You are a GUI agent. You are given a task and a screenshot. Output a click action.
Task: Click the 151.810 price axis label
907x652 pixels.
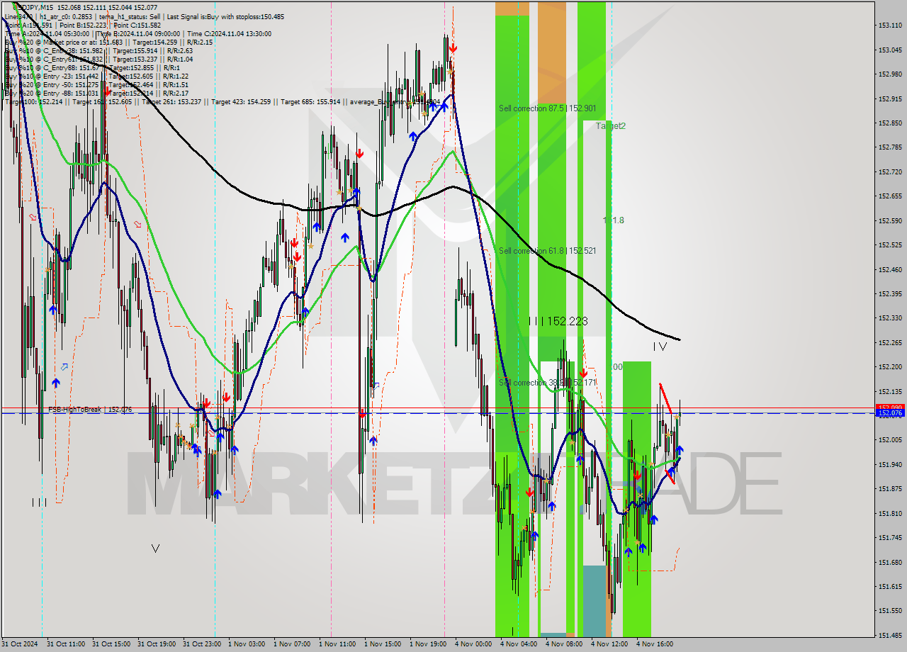coord(889,513)
